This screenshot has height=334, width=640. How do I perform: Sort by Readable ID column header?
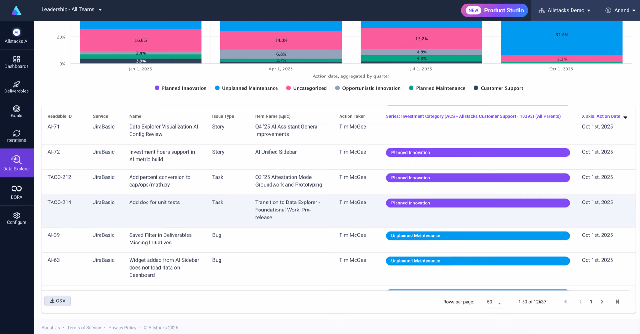[60, 116]
